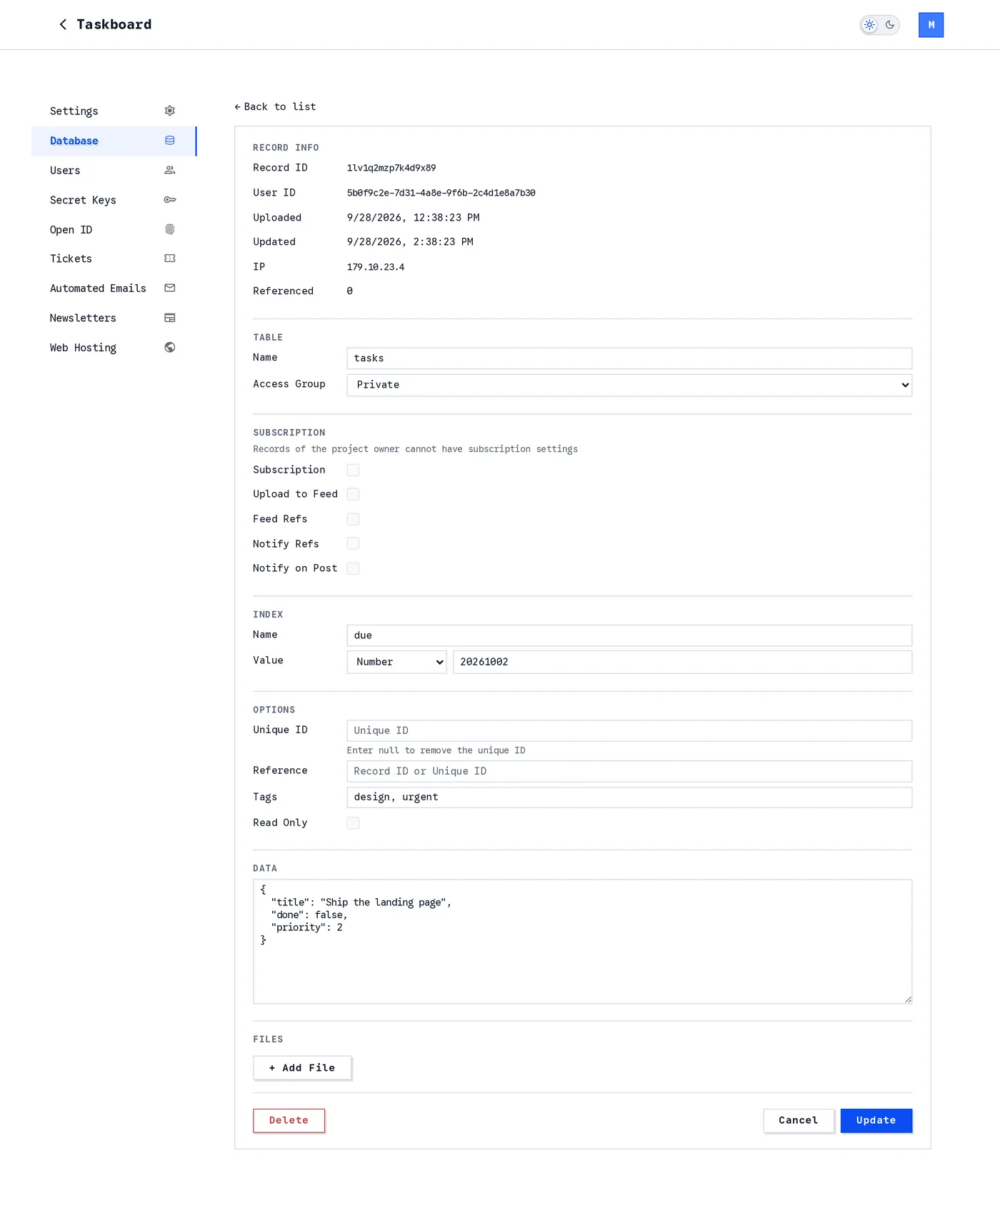Click the Taskboard title in header
The width and height of the screenshot is (1000, 1218).
(x=114, y=25)
